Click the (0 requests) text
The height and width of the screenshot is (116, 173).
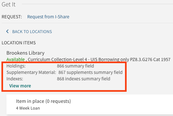(x=58, y=101)
